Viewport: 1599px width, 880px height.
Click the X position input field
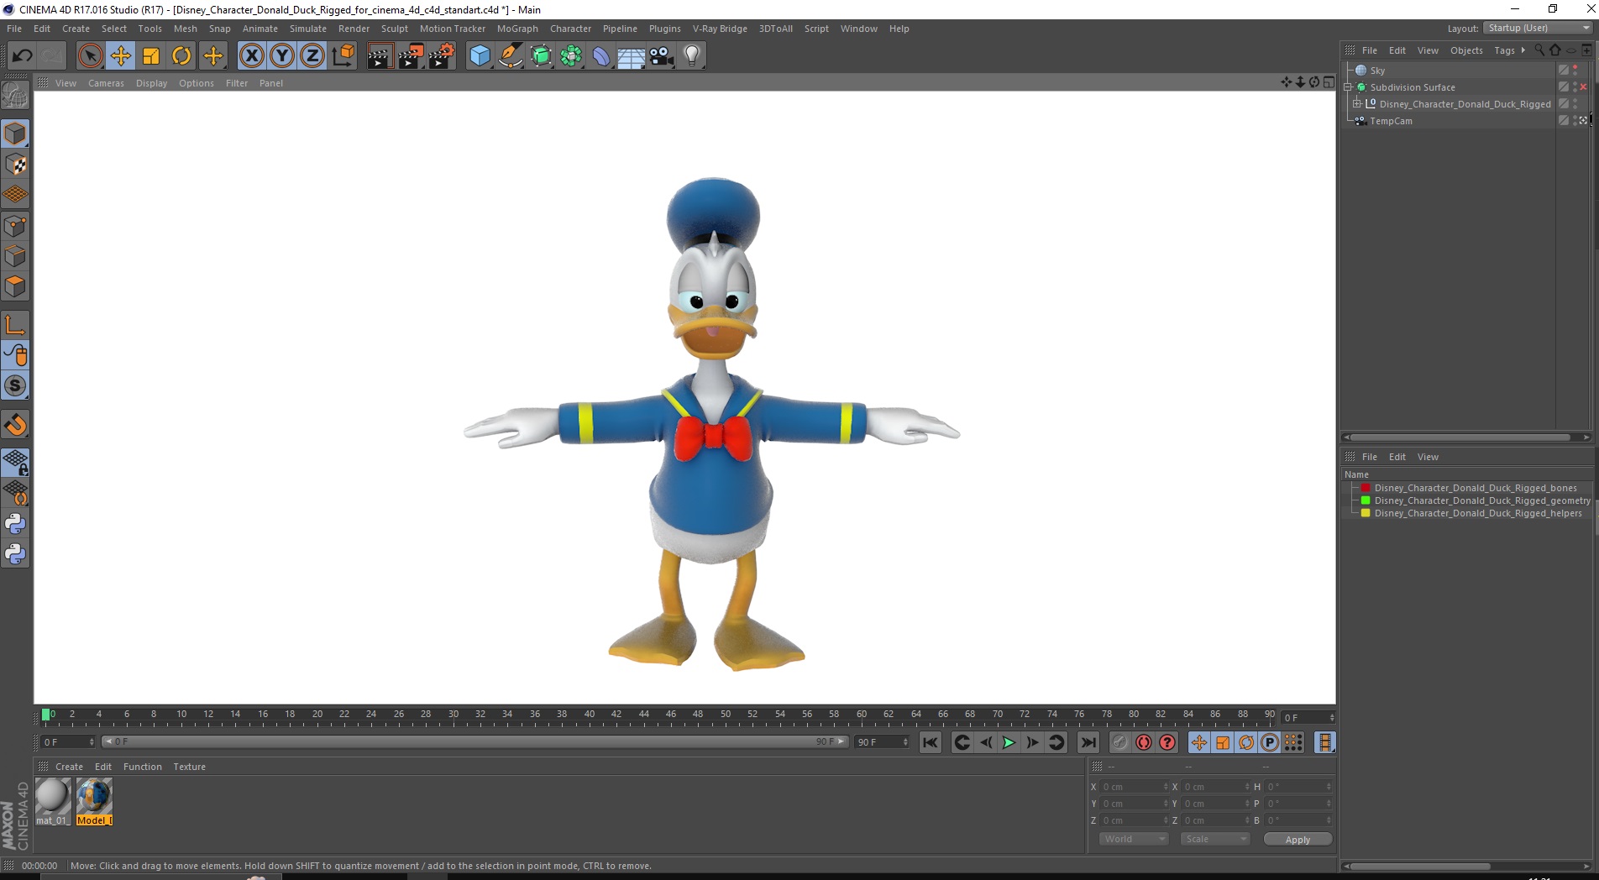pyautogui.click(x=1135, y=787)
